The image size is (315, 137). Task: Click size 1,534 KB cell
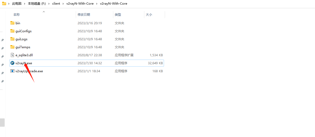tap(156, 55)
